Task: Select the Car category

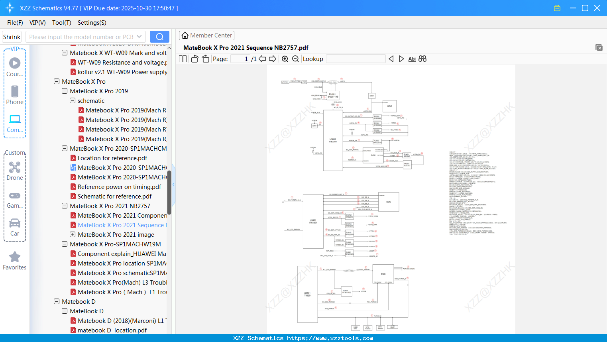Action: 15,227
